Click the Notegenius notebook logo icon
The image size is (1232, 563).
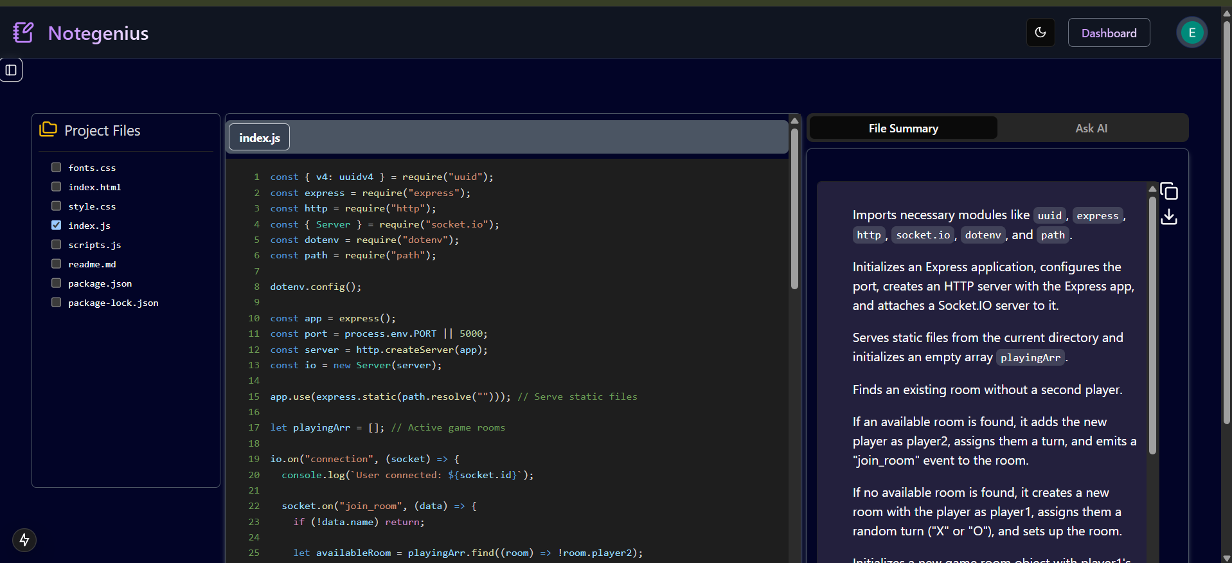tap(23, 32)
